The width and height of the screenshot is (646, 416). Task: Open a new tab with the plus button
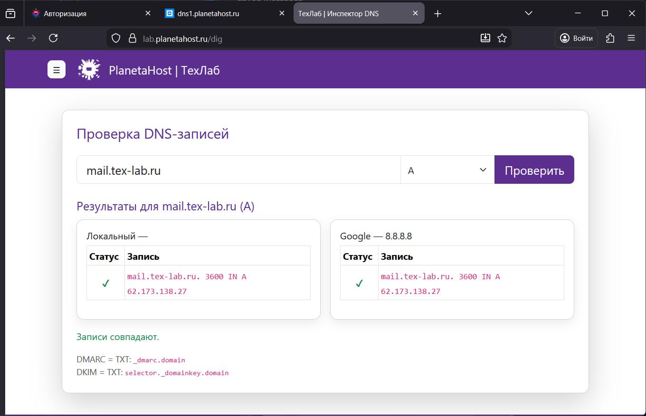(x=437, y=13)
